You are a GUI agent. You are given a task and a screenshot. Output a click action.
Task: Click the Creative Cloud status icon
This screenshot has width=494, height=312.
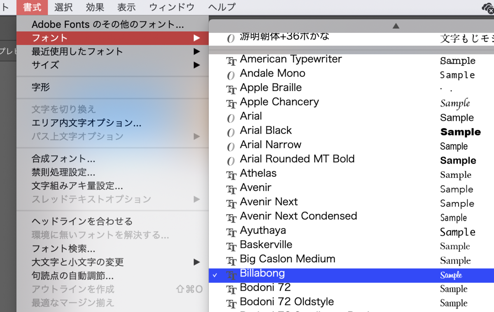[488, 7]
